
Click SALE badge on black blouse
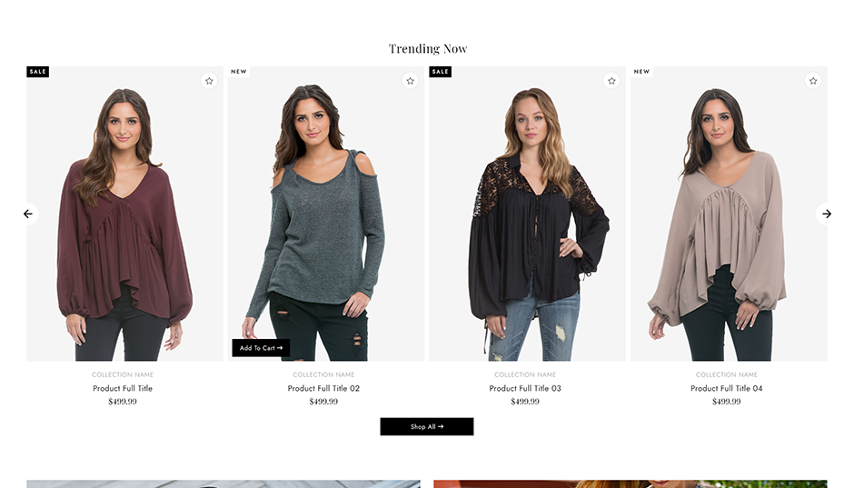[440, 72]
